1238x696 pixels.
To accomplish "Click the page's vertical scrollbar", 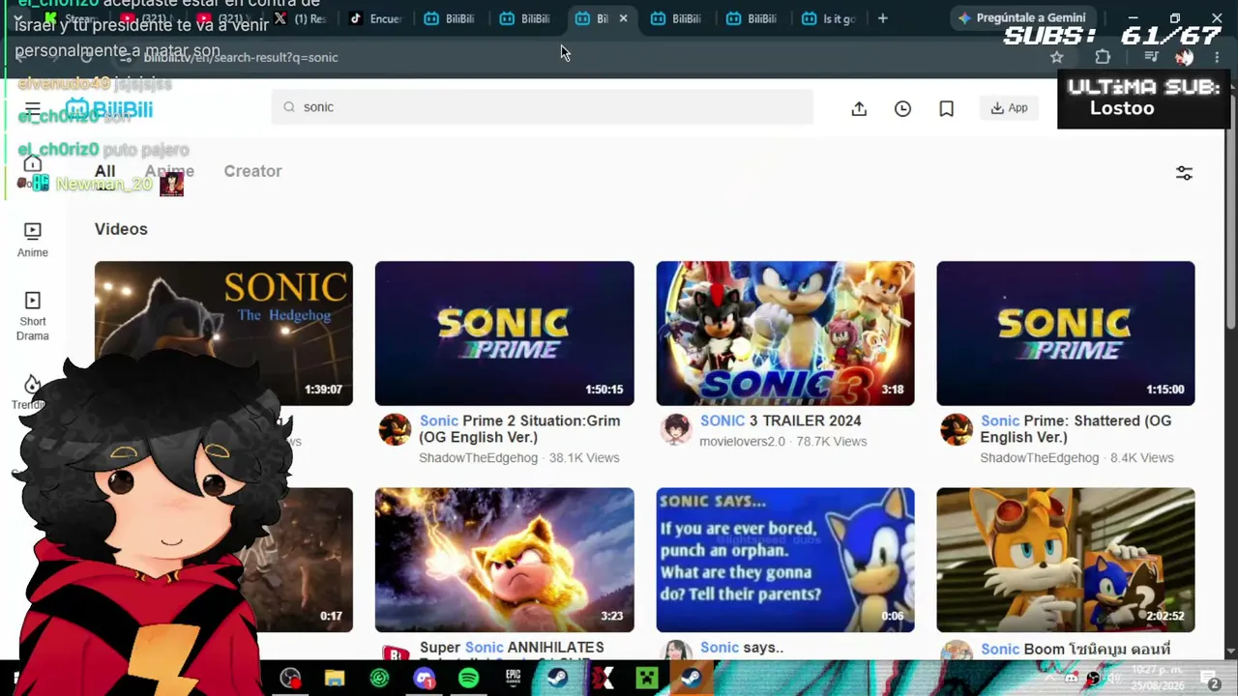I will pos(1230,213).
